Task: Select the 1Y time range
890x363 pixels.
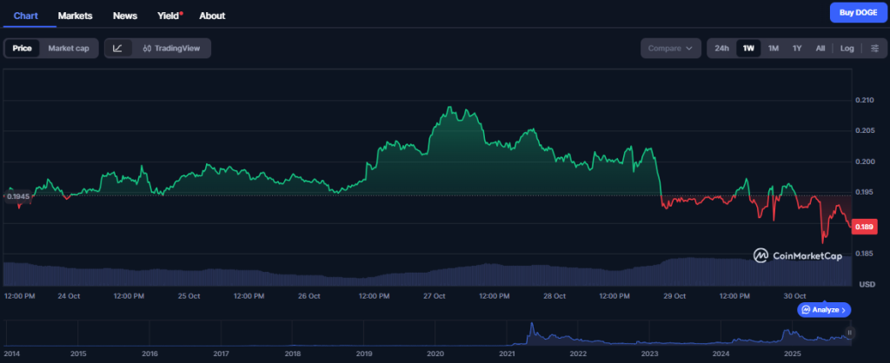Action: click(797, 49)
